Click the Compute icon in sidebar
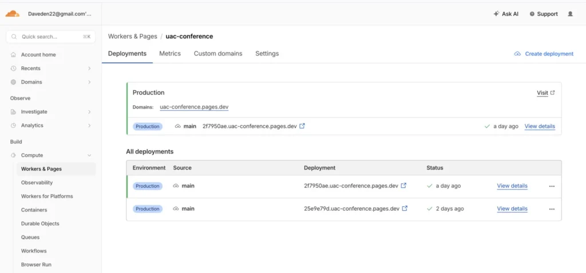The image size is (586, 273). [14, 155]
